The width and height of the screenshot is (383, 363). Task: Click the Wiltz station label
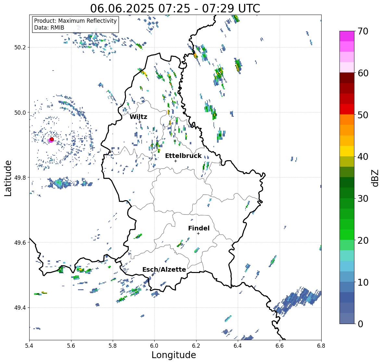coord(138,117)
